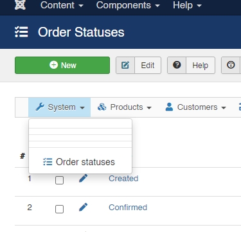241x232 pixels.
Task: Click the Customers person icon
Action: (169, 107)
